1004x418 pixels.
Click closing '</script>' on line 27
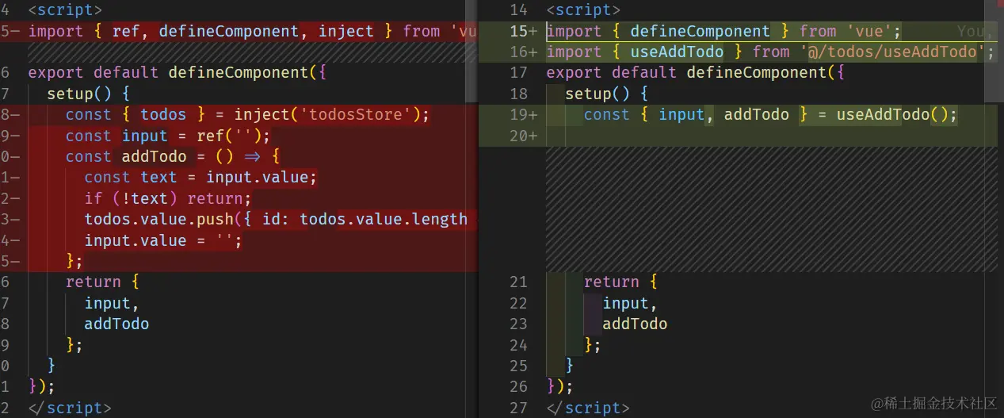point(588,408)
